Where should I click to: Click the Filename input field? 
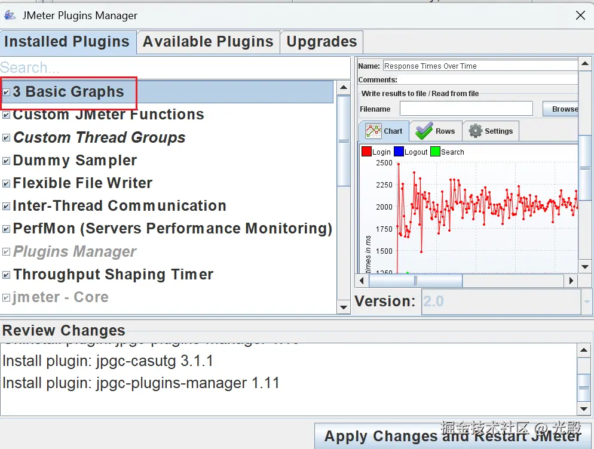[x=466, y=109]
